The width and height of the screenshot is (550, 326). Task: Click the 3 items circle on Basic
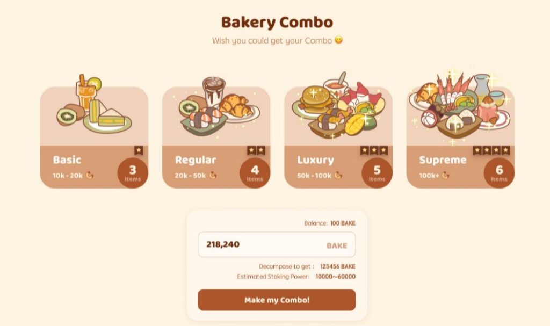pos(133,173)
